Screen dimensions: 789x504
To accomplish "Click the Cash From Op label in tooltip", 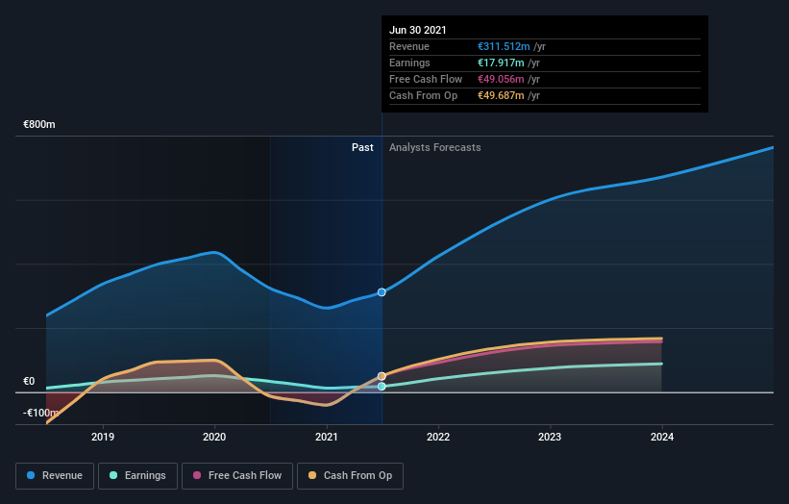I will point(423,95).
